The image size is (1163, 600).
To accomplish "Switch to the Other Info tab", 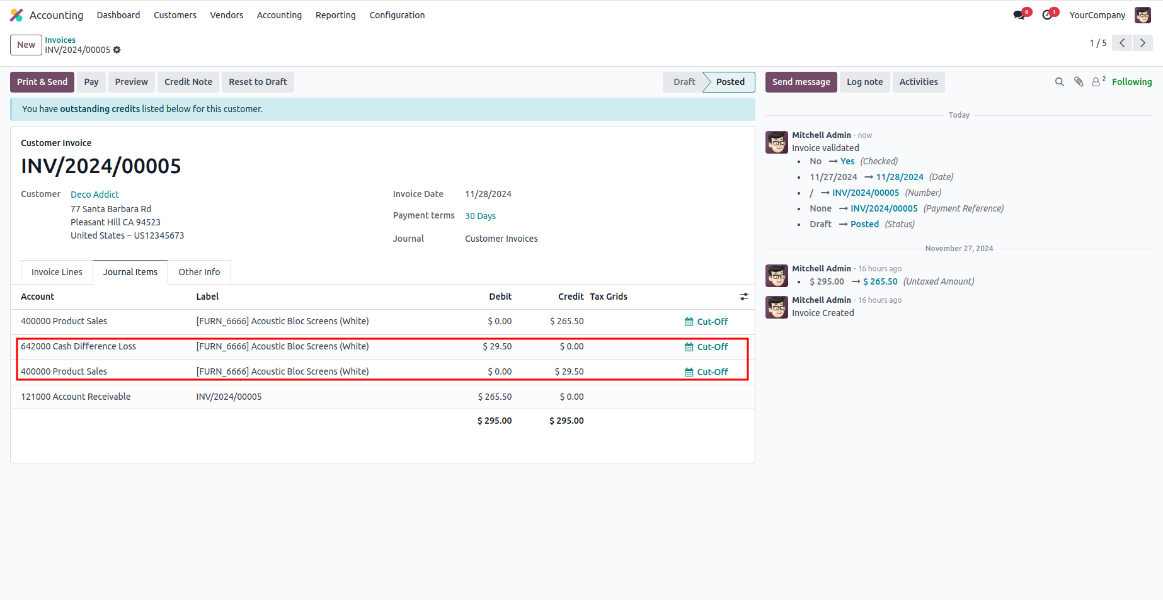I will [199, 272].
